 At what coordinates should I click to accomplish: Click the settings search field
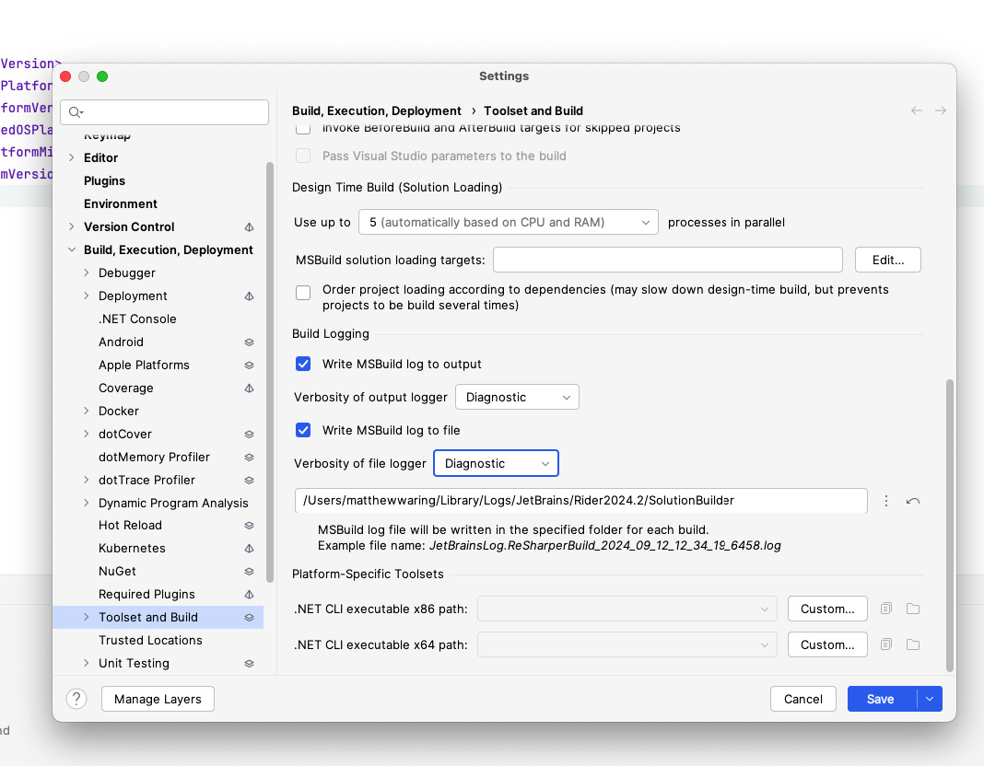[x=164, y=112]
